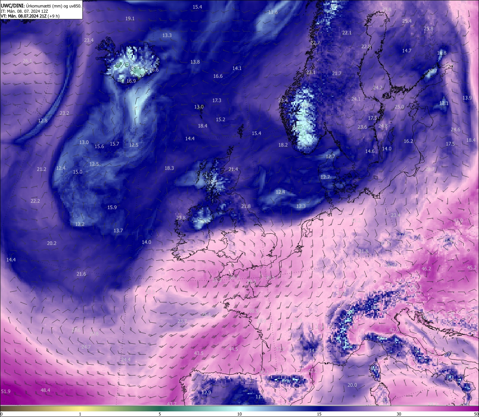This screenshot has width=479, height=417.
Task: Select the 21.7 map value
Action: (337, 73)
